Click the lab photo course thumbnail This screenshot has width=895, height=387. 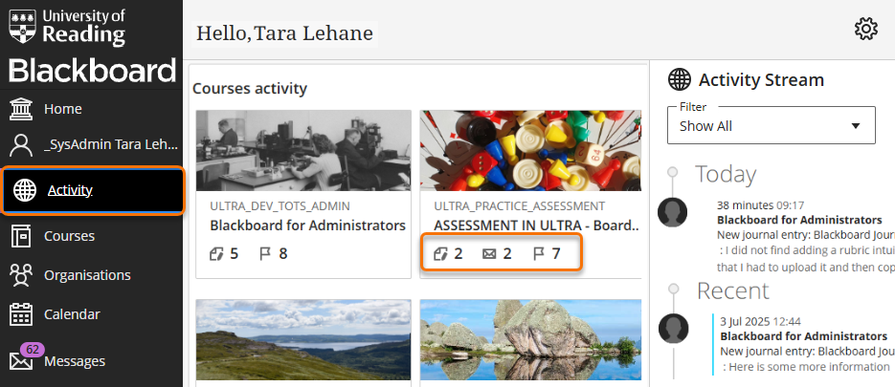303,150
